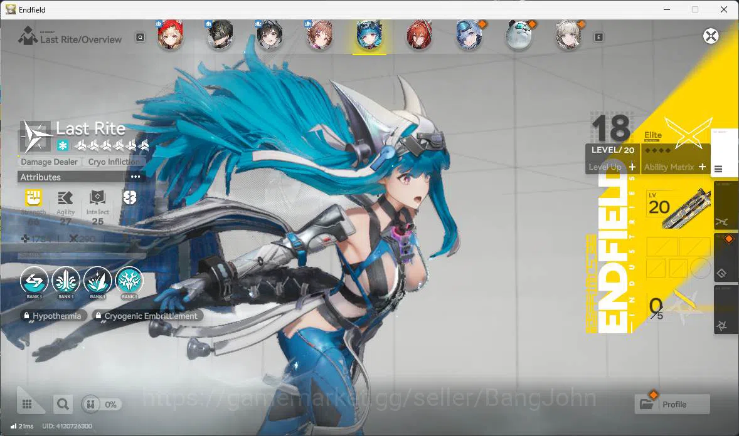The width and height of the screenshot is (739, 436).
Task: Open the LV 20 weapon slot
Action: [x=679, y=207]
